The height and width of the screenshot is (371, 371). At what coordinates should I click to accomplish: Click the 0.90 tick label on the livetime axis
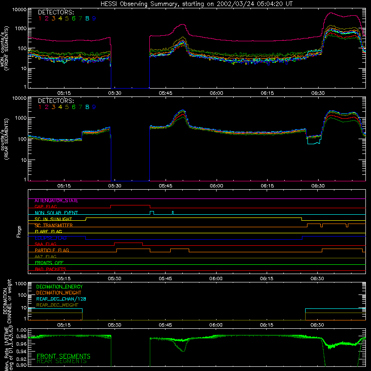pyautogui.click(x=22, y=365)
